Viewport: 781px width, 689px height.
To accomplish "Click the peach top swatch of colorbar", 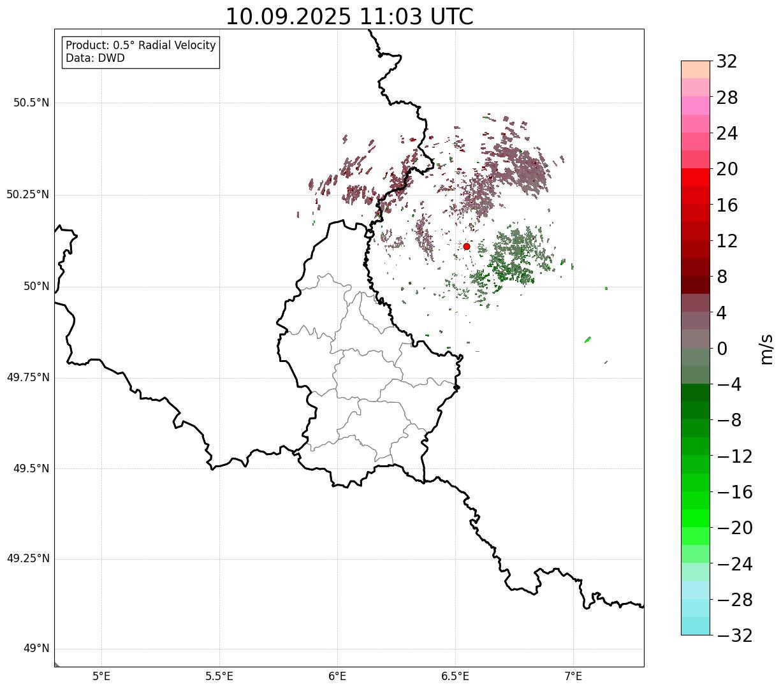I will 695,69.
